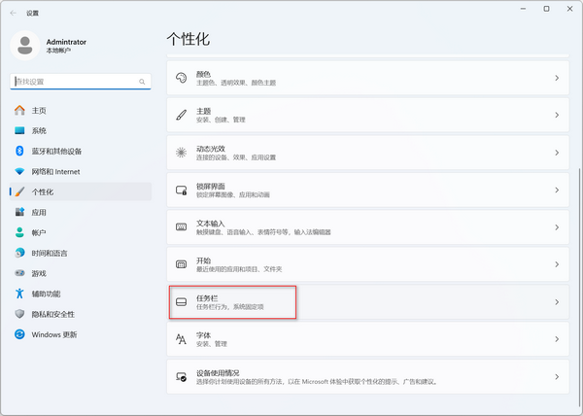
Task: Click the Wi-Fi network icon in sidebar
Action: (19, 171)
